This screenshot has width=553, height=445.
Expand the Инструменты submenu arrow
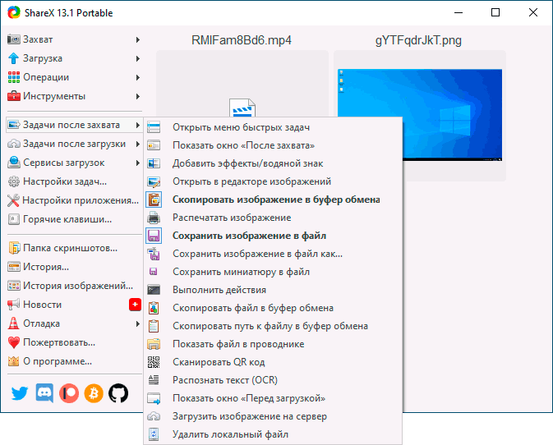(138, 96)
